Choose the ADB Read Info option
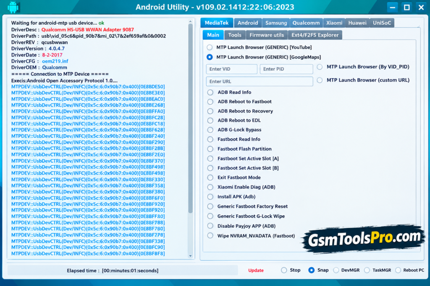 click(210, 93)
